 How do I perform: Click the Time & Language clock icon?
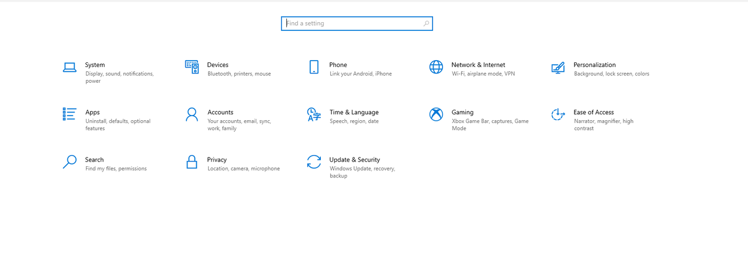314,114
